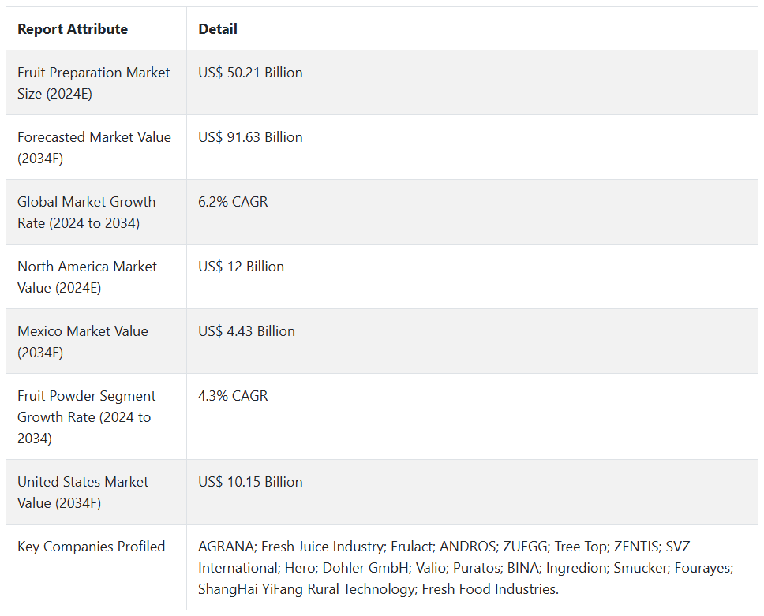Select the Key Companies Profiled cell
The width and height of the screenshot is (764, 616).
point(96,567)
